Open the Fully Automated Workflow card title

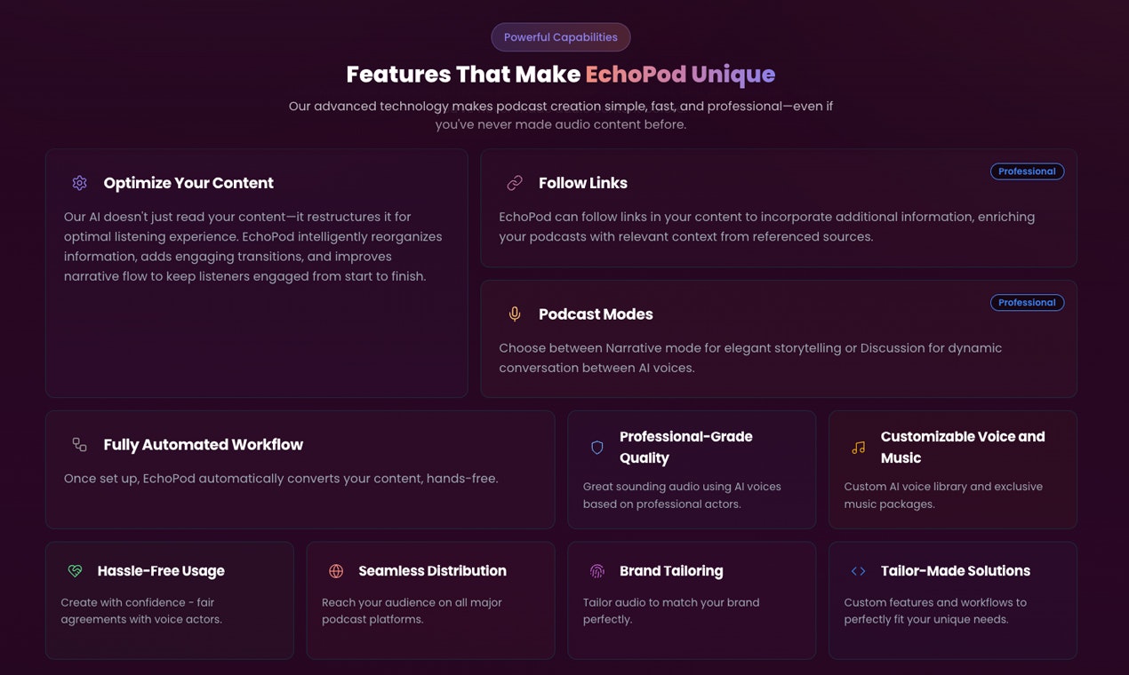[x=204, y=445]
